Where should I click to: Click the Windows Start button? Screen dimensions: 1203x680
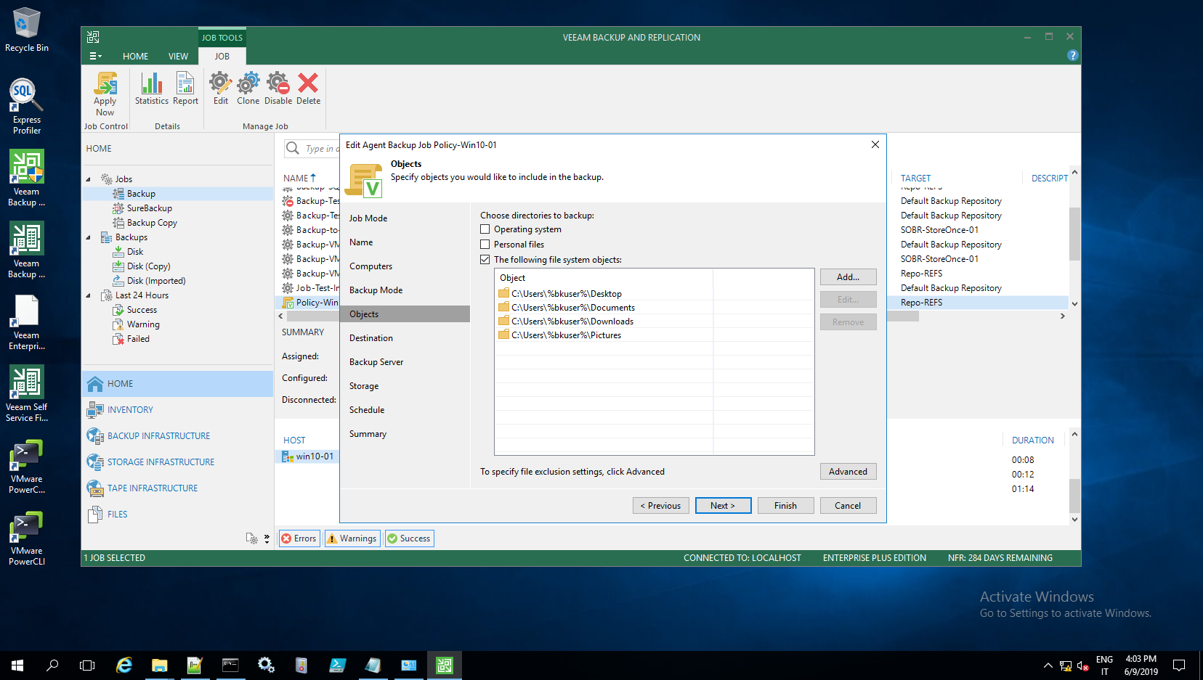[x=17, y=665]
